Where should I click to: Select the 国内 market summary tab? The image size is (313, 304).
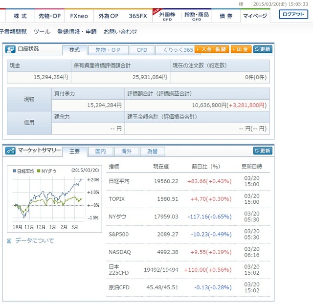point(100,152)
